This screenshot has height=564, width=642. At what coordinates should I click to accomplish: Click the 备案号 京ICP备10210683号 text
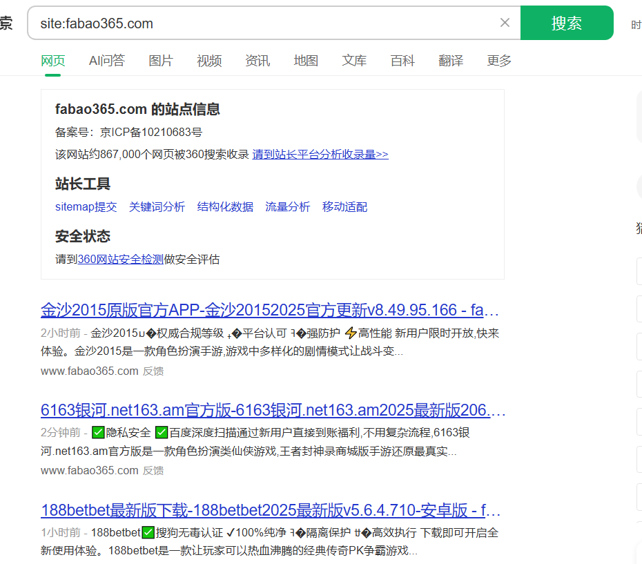(128, 133)
